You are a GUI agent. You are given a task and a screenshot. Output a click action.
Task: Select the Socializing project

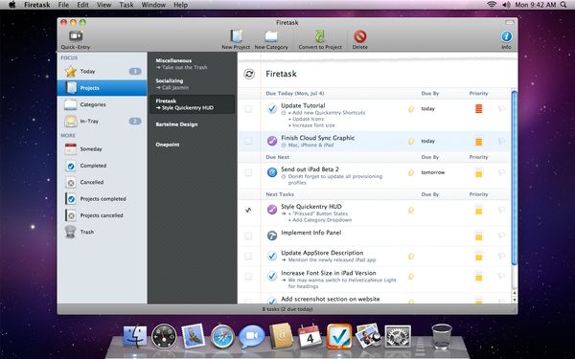[193, 84]
